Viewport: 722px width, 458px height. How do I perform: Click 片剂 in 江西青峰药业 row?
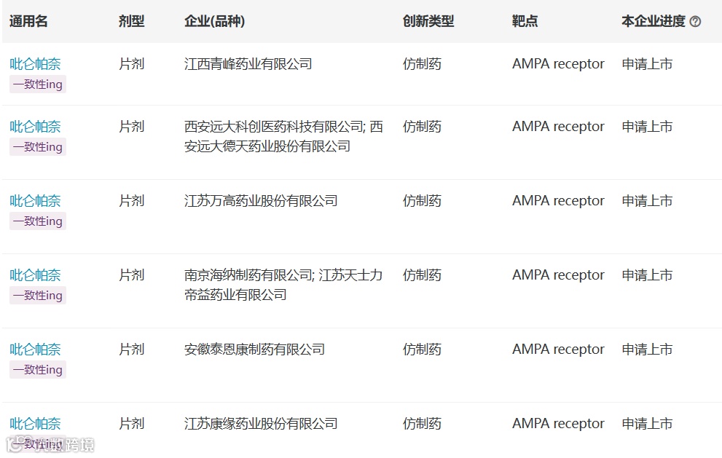coord(132,64)
